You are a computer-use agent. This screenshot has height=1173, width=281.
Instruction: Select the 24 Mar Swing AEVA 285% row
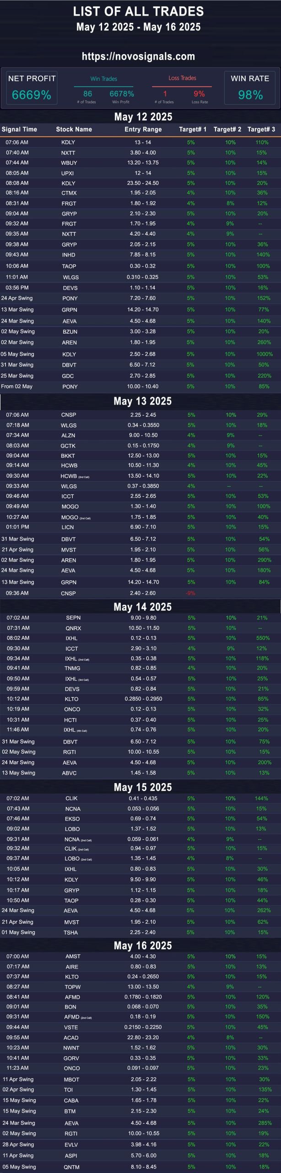140,1123
